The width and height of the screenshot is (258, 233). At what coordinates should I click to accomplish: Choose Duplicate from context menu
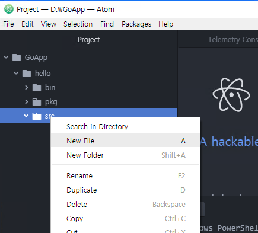click(126, 190)
